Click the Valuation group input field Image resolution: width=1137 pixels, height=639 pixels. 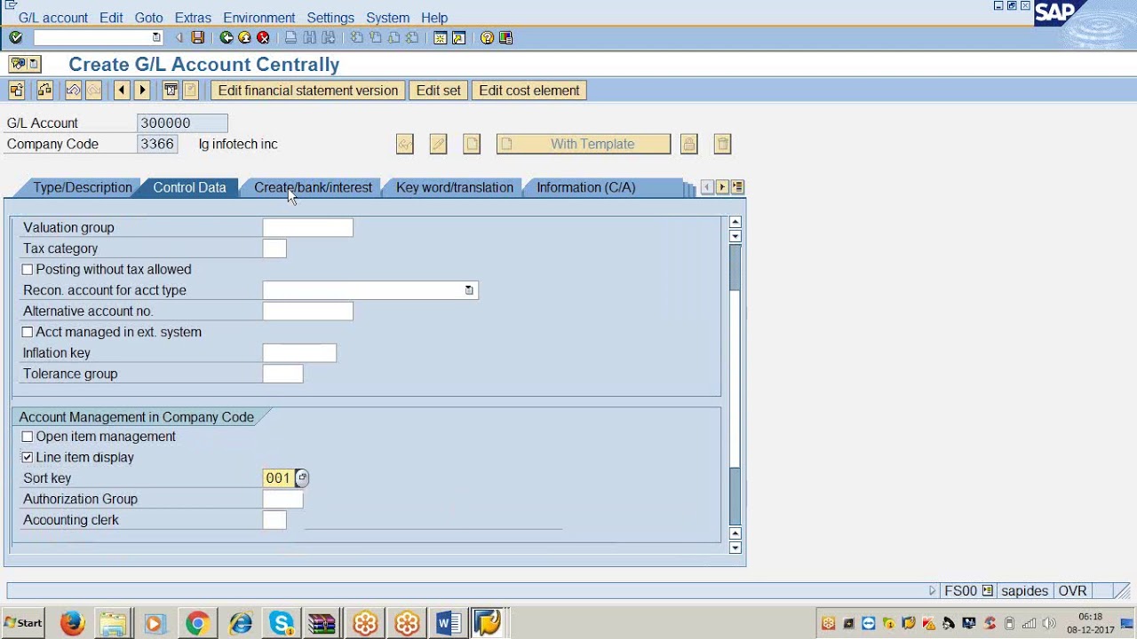point(307,227)
